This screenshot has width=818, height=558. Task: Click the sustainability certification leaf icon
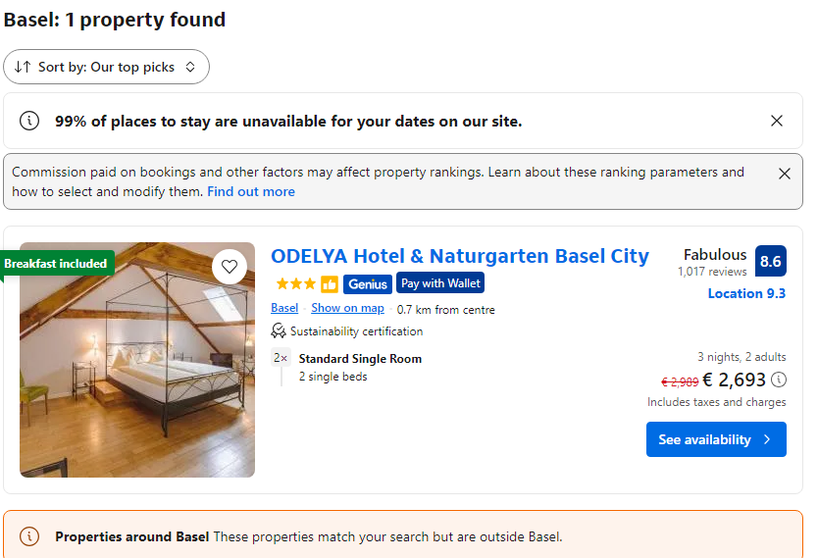[x=279, y=331]
